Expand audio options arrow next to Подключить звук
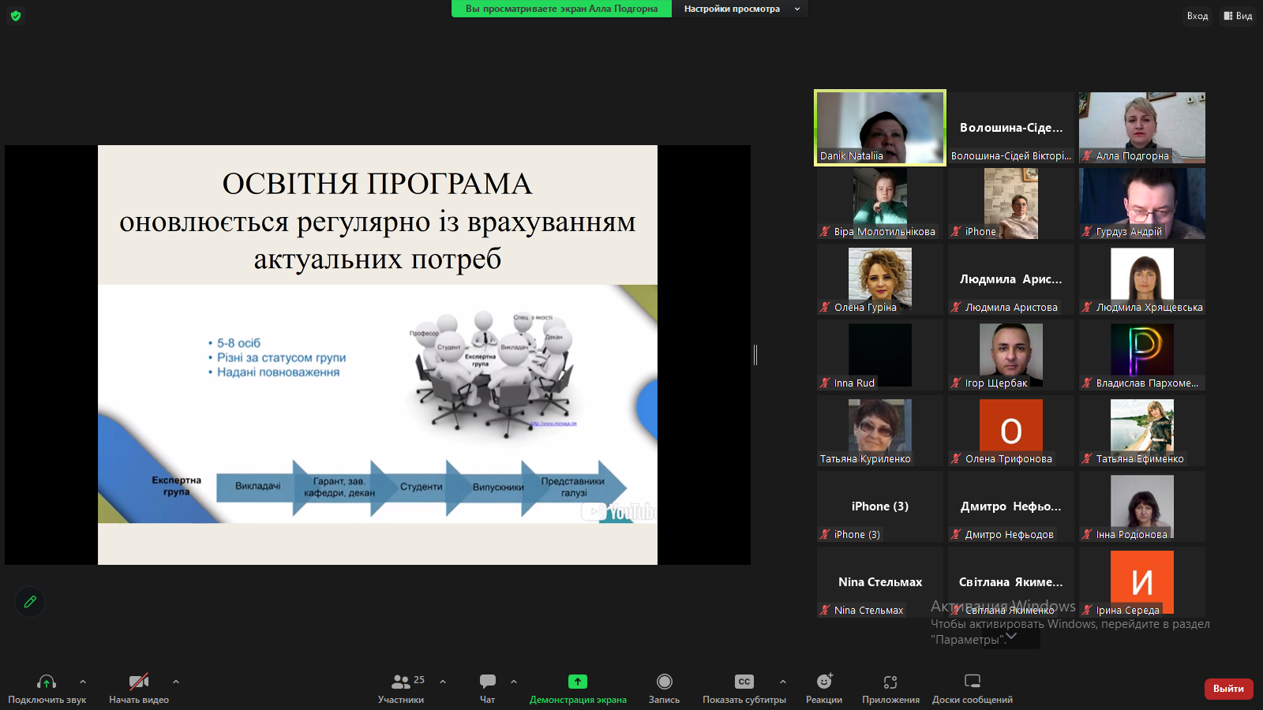 click(83, 682)
